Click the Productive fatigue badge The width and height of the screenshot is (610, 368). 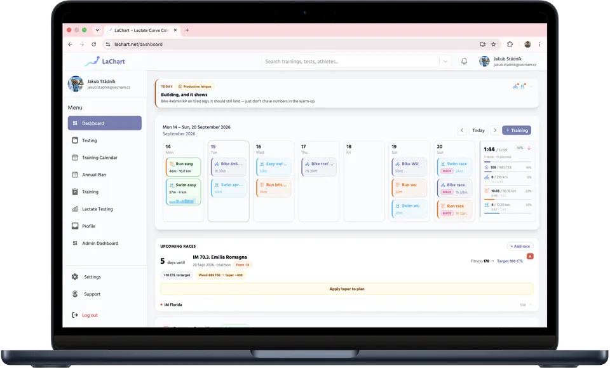point(195,86)
